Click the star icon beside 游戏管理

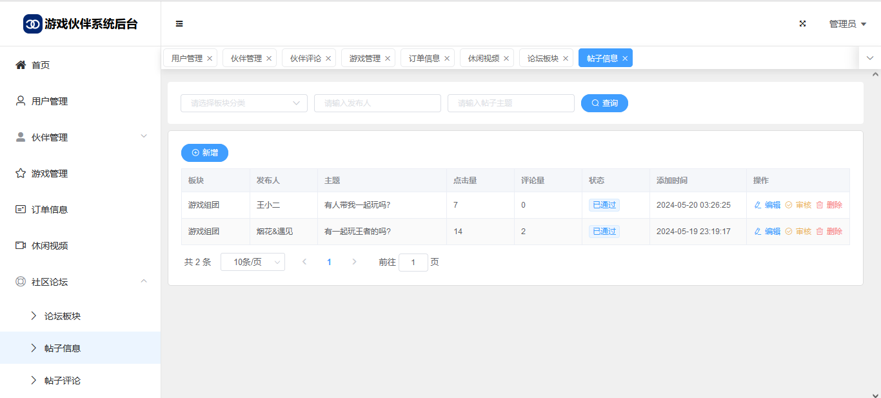tap(21, 173)
